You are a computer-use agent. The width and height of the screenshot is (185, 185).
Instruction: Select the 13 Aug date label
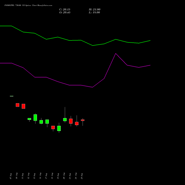[x=34, y=176]
